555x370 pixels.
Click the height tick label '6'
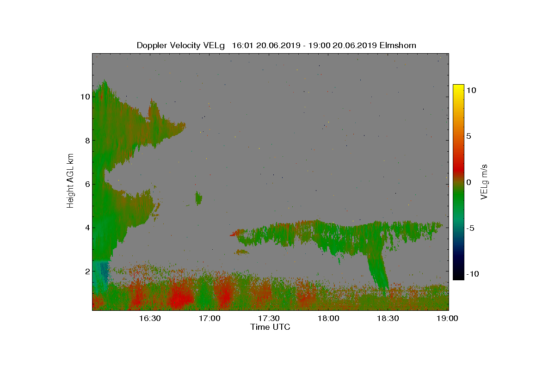[87, 184]
